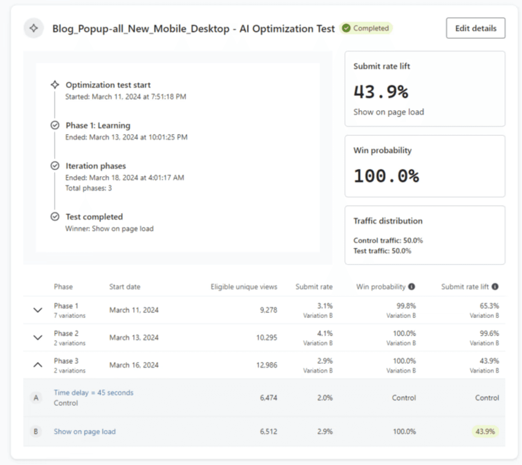Click the variation B badge icon
The width and height of the screenshot is (522, 465).
point(36,432)
